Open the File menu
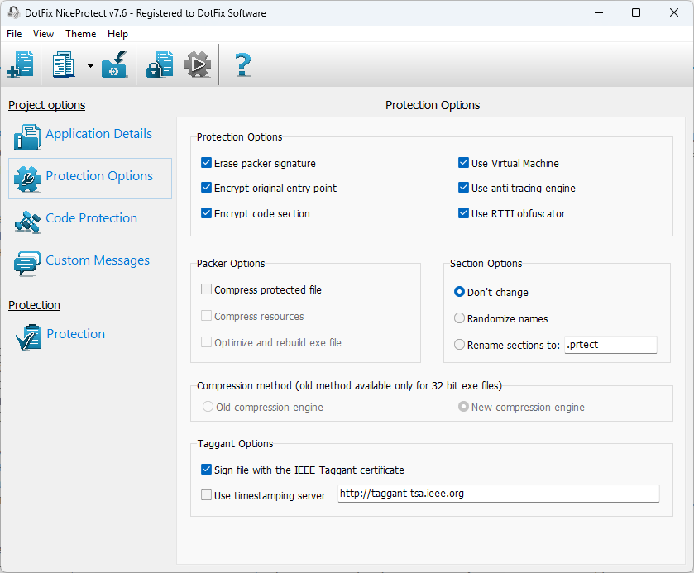Screen dimensions: 694x573 [14, 34]
